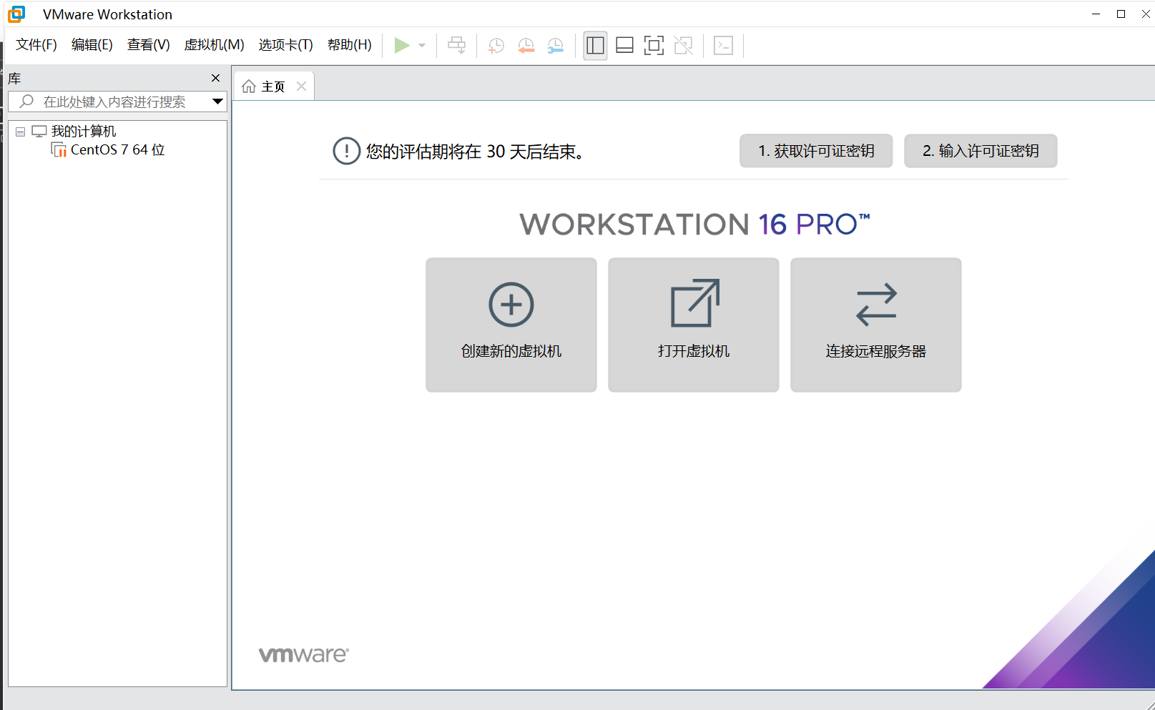Click the evaluation warning exclamation icon
Viewport: 1155px width, 710px height.
click(347, 151)
